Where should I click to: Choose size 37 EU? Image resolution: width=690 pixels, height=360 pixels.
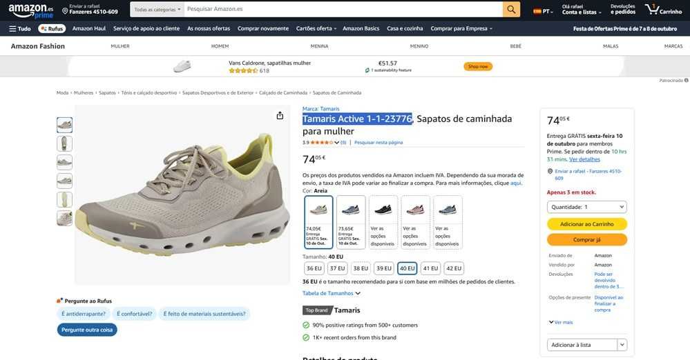338,268
